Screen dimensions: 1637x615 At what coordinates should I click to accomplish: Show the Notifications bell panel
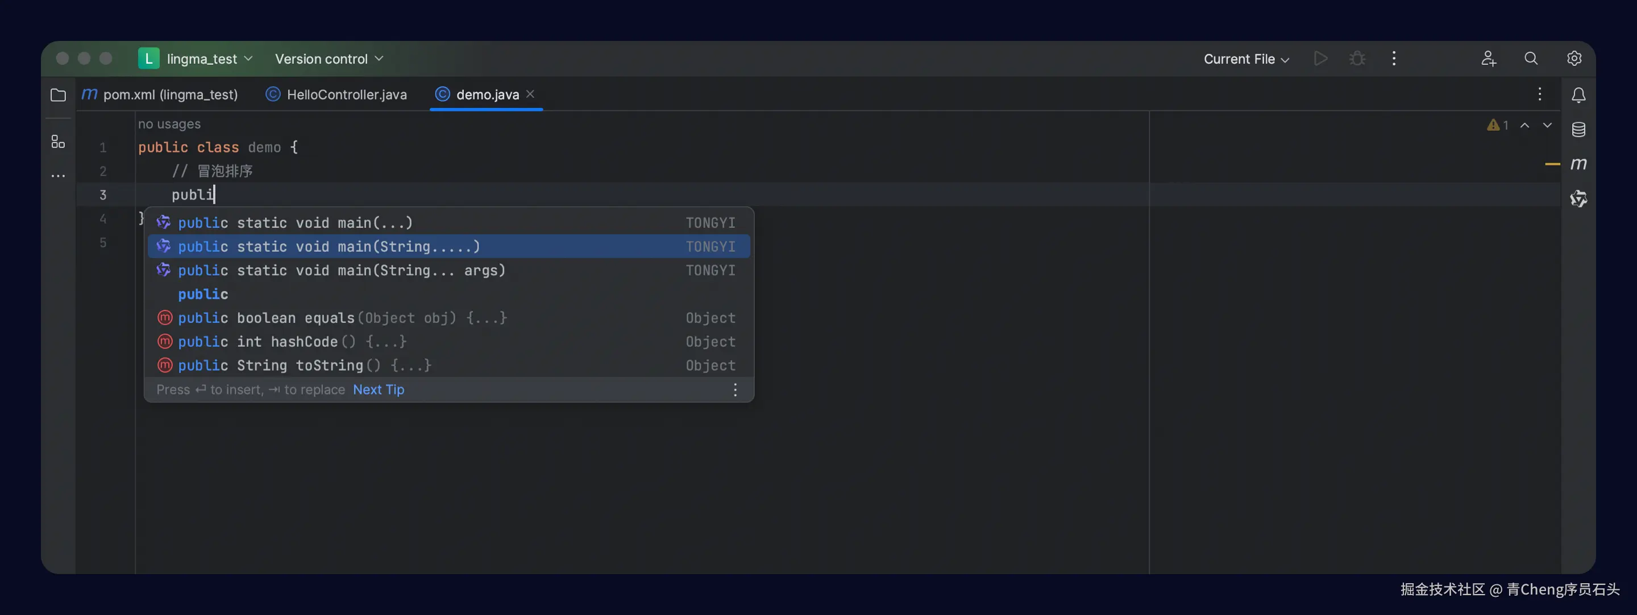click(x=1578, y=95)
